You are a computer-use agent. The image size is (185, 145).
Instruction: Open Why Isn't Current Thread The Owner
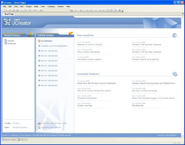[94, 91]
